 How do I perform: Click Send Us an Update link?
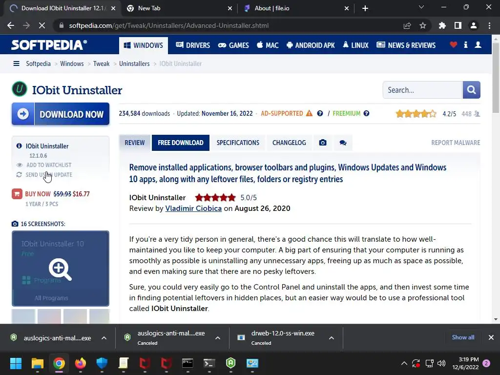pos(44,175)
